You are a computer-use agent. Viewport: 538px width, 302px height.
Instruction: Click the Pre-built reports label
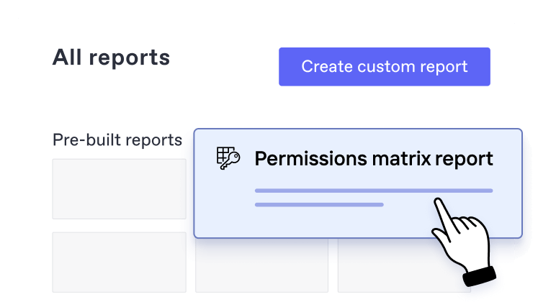point(117,140)
